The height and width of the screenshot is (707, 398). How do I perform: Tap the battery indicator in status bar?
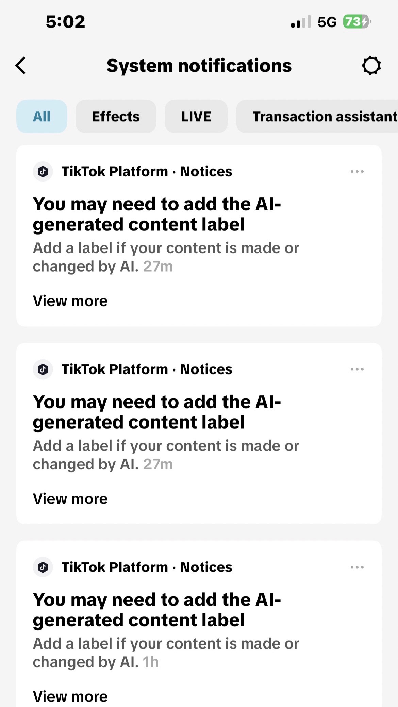pyautogui.click(x=357, y=22)
